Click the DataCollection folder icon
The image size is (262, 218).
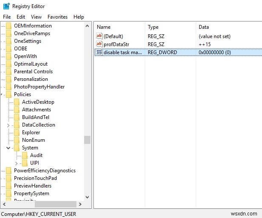(17, 125)
